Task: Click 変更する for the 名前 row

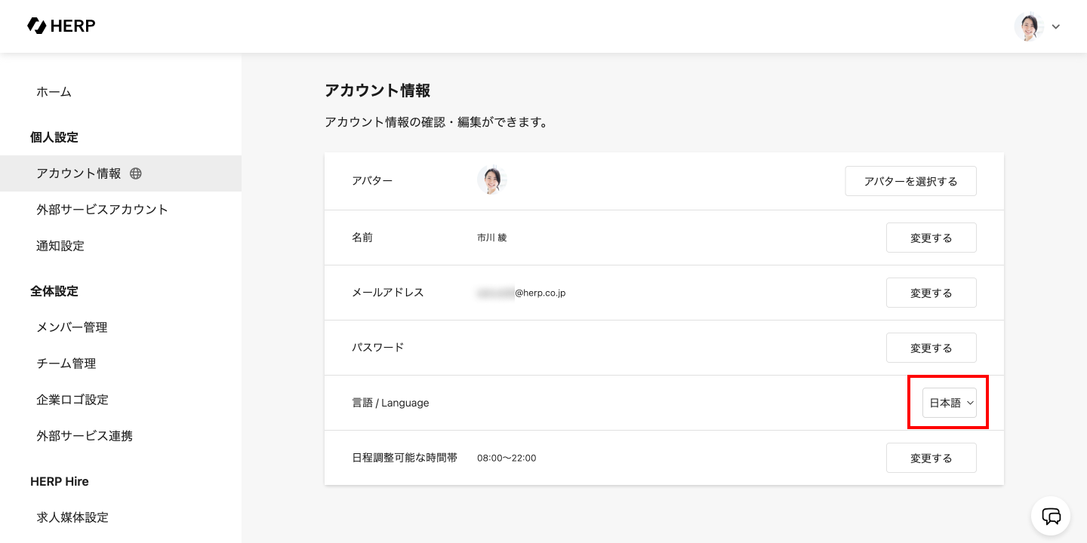Action: (x=931, y=238)
